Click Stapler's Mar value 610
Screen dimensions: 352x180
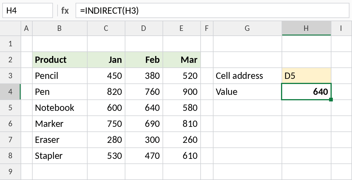click(182, 156)
